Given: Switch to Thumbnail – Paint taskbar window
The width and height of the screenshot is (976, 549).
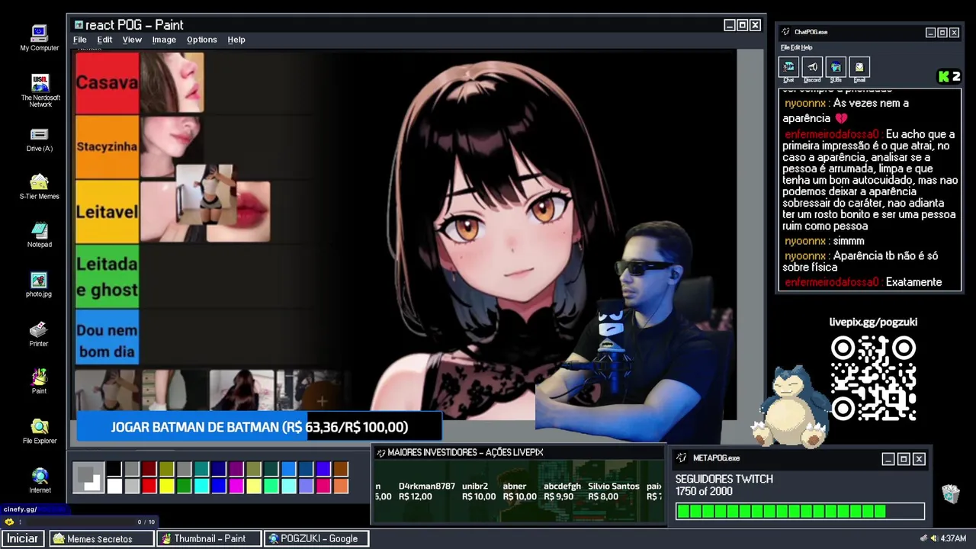Looking at the screenshot, I should point(208,538).
